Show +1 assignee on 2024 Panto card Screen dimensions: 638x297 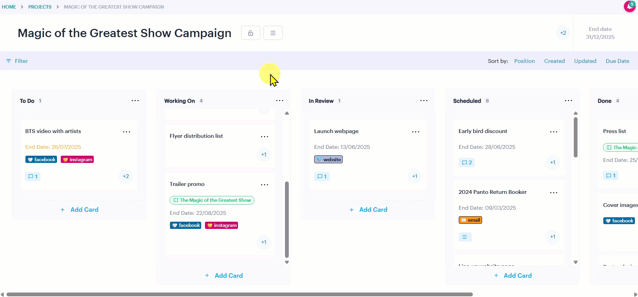point(553,237)
